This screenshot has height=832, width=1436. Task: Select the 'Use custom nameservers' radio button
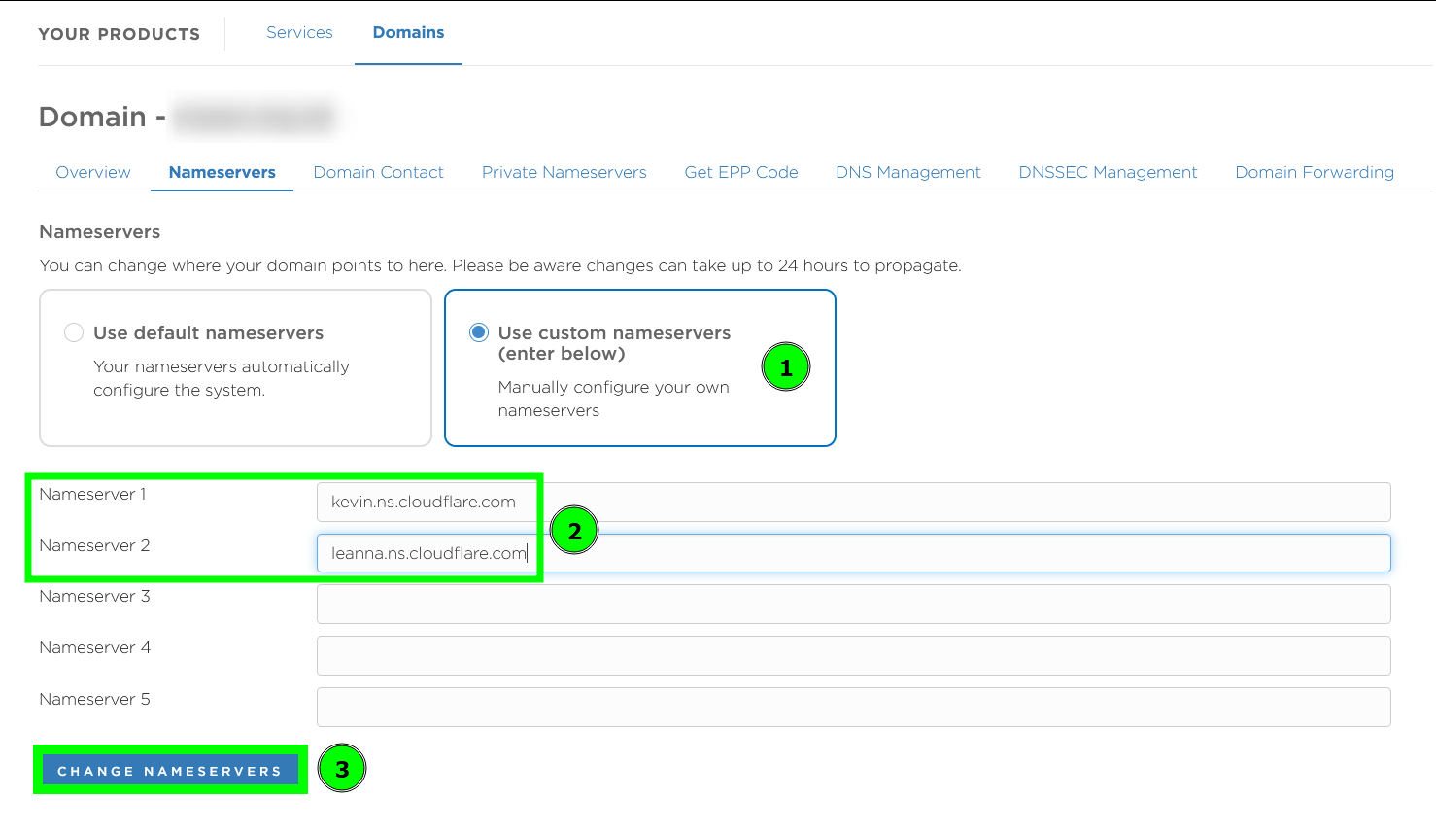(478, 331)
